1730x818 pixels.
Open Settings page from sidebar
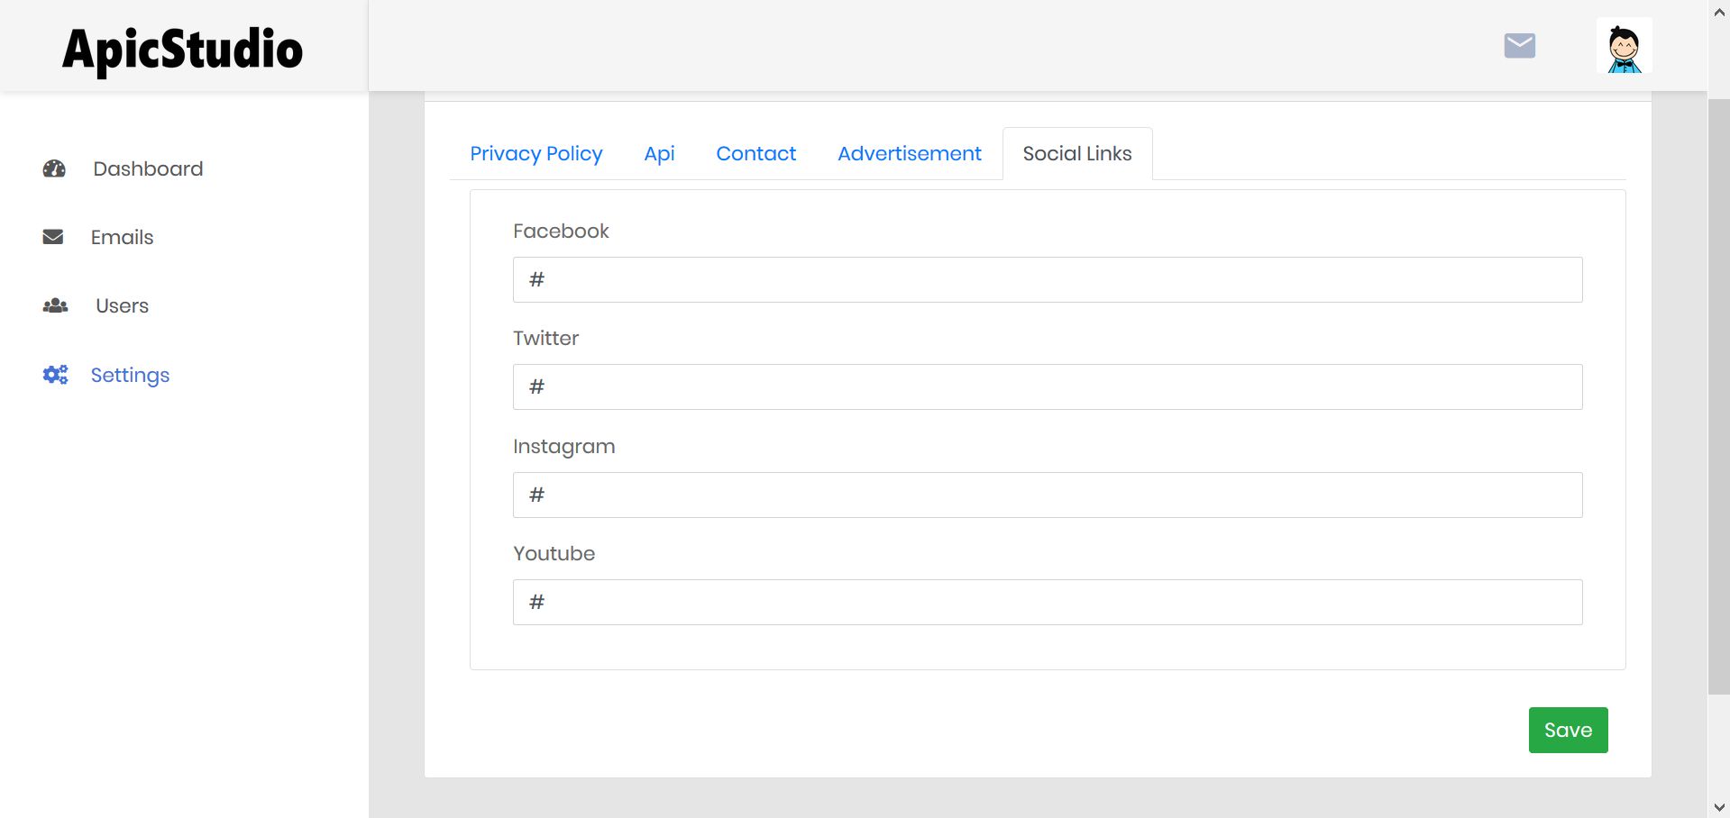(x=130, y=375)
